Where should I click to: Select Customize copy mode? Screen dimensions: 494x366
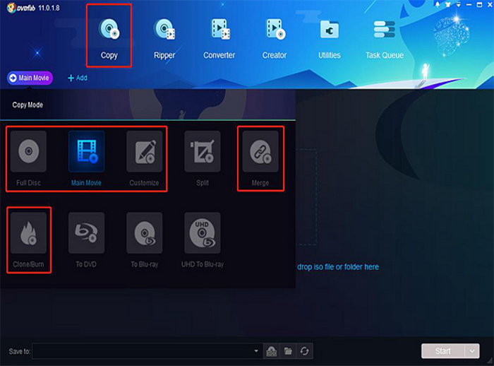144,158
